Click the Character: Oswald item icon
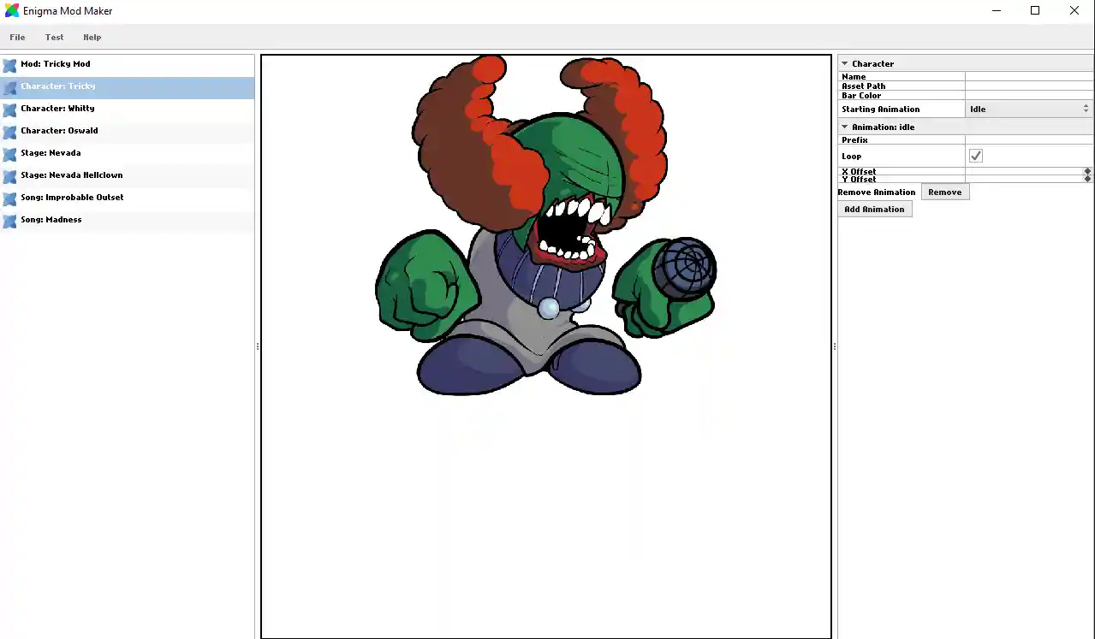 click(9, 131)
